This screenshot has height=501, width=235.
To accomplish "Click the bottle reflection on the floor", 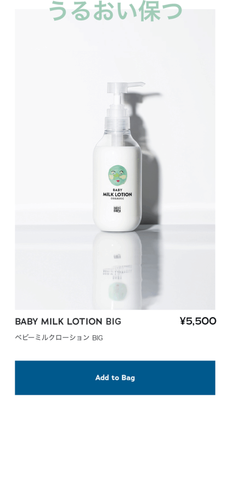I will pyautogui.click(x=117, y=270).
